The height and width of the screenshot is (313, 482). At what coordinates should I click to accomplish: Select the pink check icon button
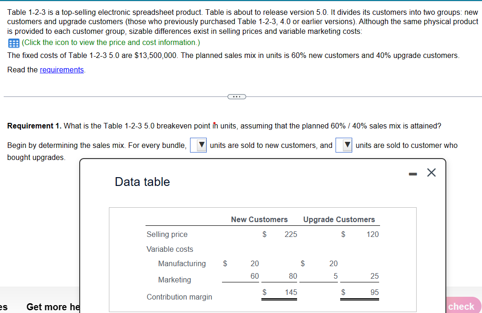click(462, 306)
